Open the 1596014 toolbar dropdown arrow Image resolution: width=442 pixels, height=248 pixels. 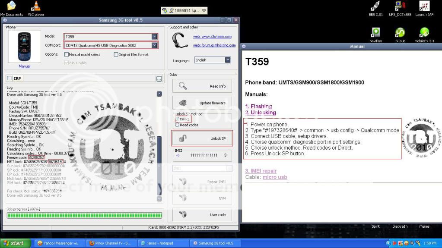204,11
